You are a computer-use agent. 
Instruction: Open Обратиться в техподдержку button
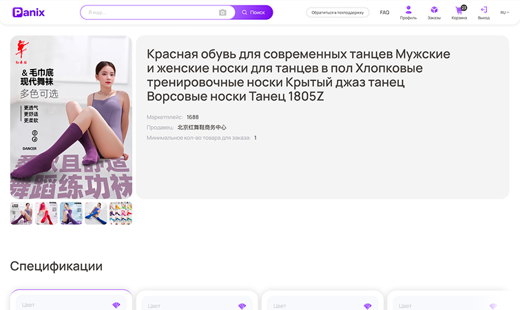click(337, 12)
